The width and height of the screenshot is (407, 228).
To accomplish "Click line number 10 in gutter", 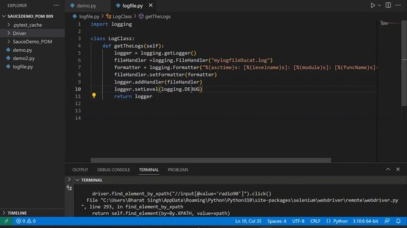I will [78, 89].
